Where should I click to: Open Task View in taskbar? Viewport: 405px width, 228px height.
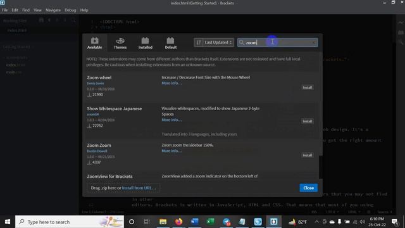147,222
